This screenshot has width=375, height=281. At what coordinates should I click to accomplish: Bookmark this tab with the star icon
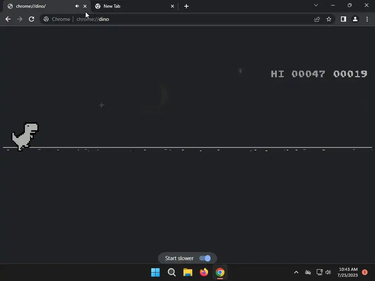click(329, 19)
